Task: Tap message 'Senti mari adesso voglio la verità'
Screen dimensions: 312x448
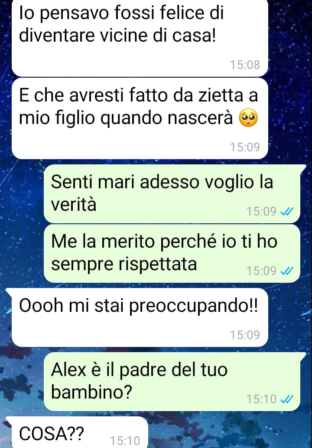Action: [172, 194]
